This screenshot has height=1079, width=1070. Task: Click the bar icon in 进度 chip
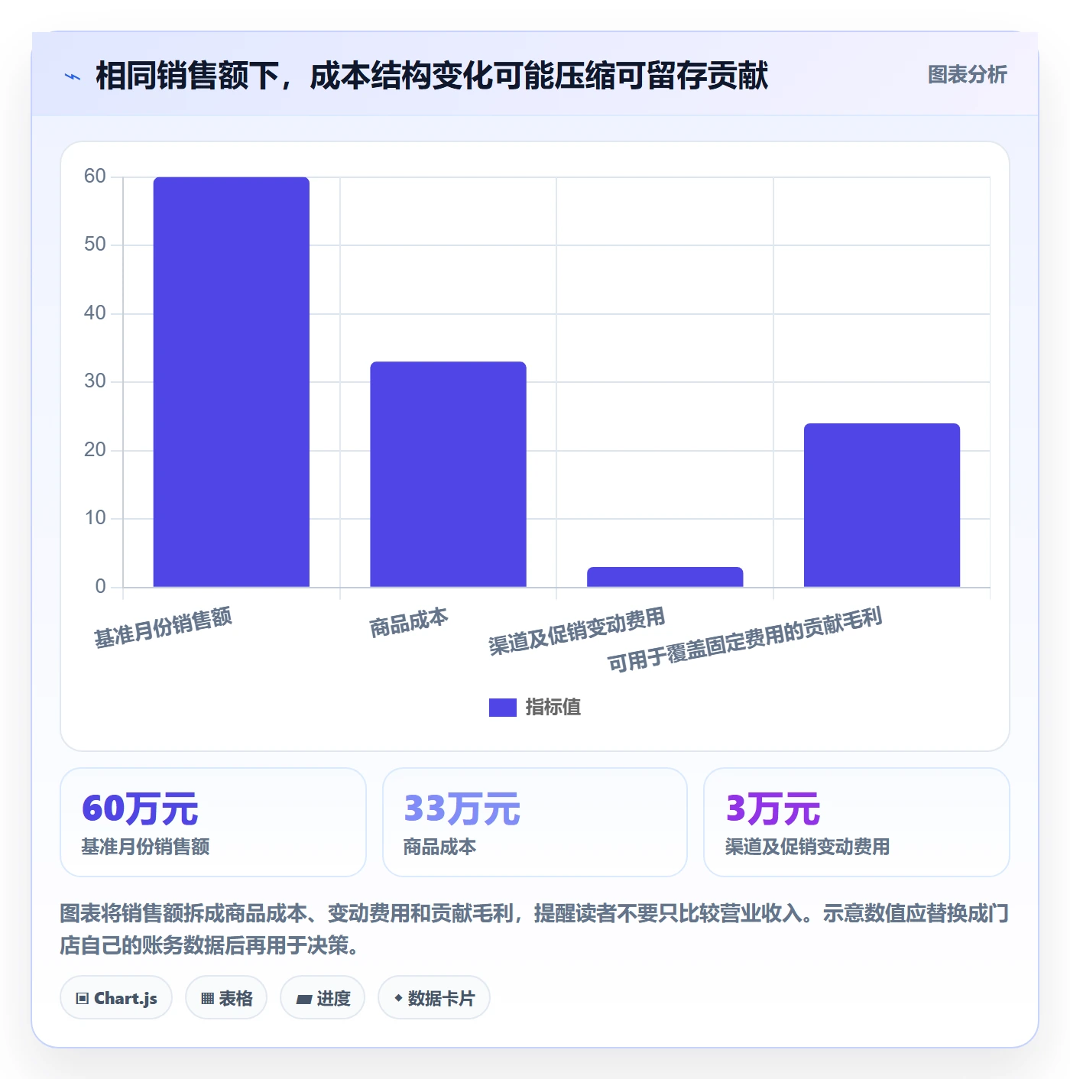[x=303, y=1000]
